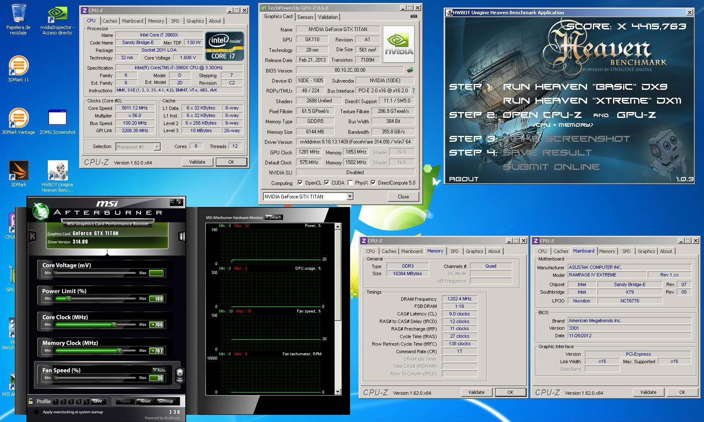
Task: Click Validate in CPU-Z Mainboard window
Action: point(648,392)
